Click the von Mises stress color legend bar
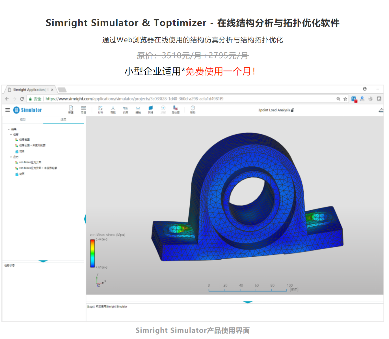 click(92, 254)
